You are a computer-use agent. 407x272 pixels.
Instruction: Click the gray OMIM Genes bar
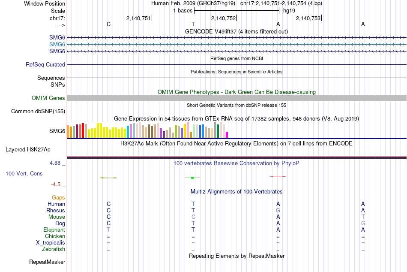tap(236, 98)
